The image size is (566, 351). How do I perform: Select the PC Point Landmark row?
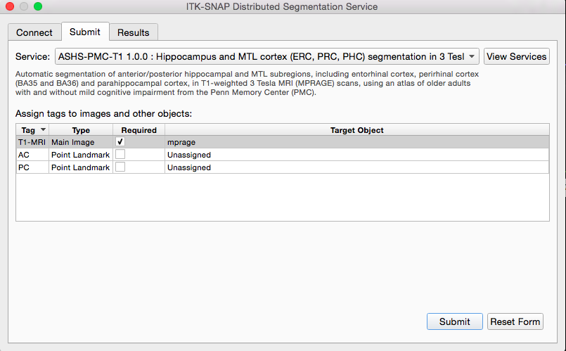click(283, 167)
